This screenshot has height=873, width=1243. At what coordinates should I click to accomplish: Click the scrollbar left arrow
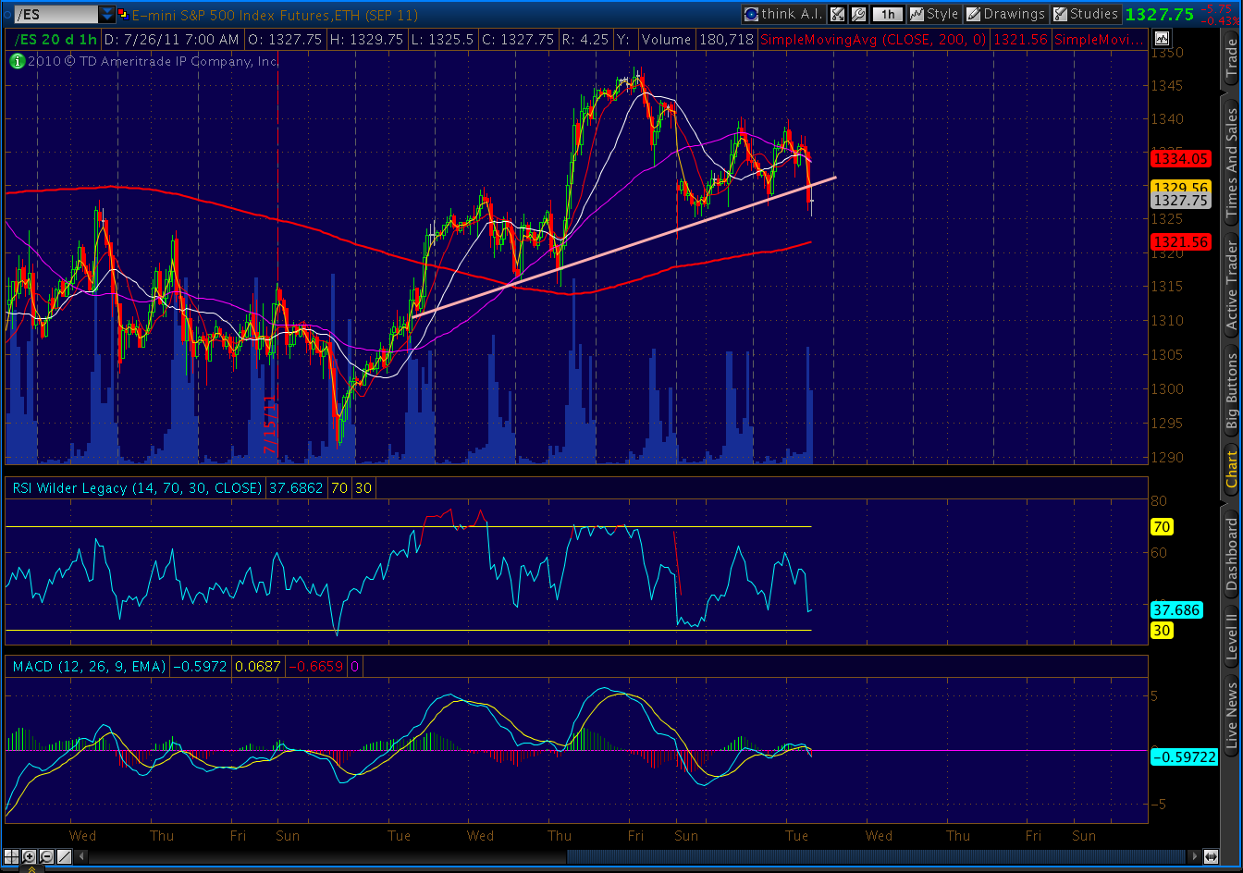(80, 856)
